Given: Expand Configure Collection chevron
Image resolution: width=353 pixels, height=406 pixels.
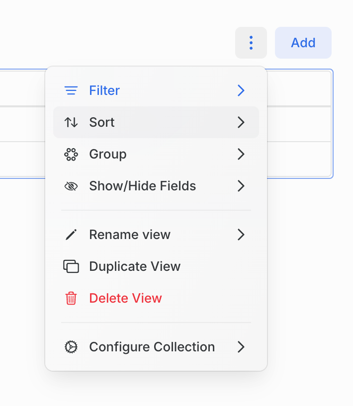Looking at the screenshot, I should pos(241,347).
